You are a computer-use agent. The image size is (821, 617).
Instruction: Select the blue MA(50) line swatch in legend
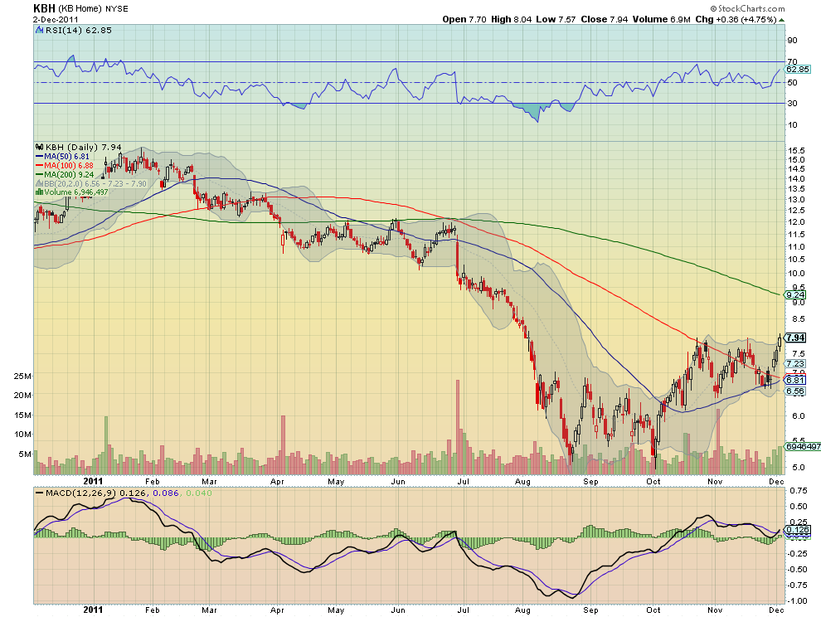pyautogui.click(x=39, y=157)
